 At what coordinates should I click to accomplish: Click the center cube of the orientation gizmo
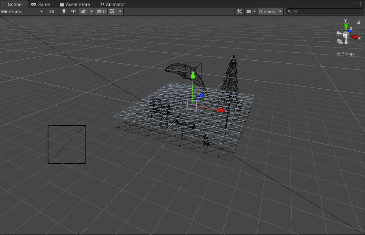pyautogui.click(x=345, y=35)
